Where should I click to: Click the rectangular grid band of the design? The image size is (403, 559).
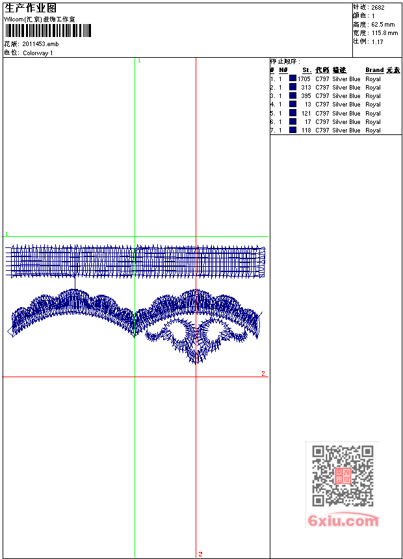pyautogui.click(x=136, y=261)
